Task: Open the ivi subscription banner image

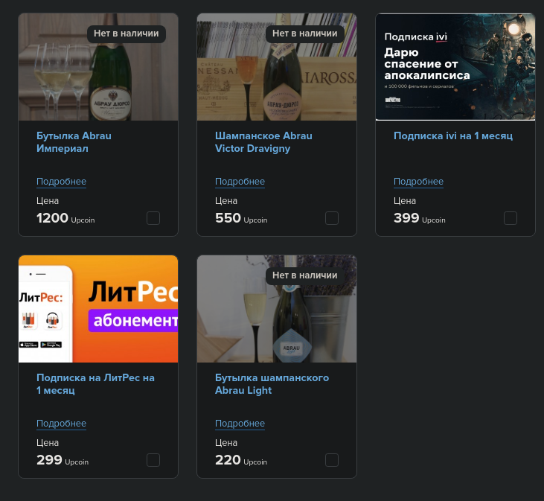Action: 455,67
